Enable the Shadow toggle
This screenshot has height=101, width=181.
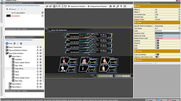pos(157,43)
